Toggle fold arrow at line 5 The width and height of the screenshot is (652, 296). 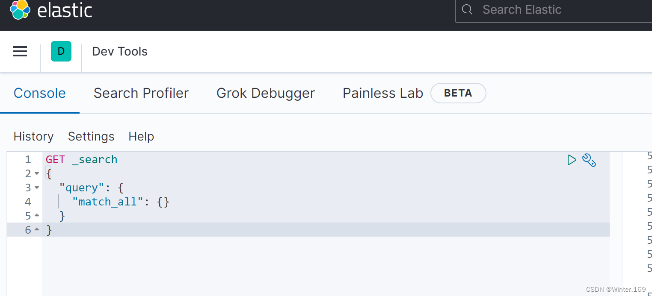(x=37, y=216)
